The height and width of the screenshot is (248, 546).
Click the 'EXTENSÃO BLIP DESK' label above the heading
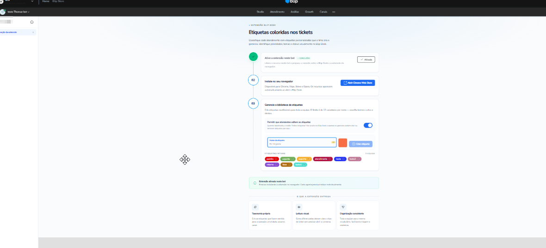tap(263, 25)
